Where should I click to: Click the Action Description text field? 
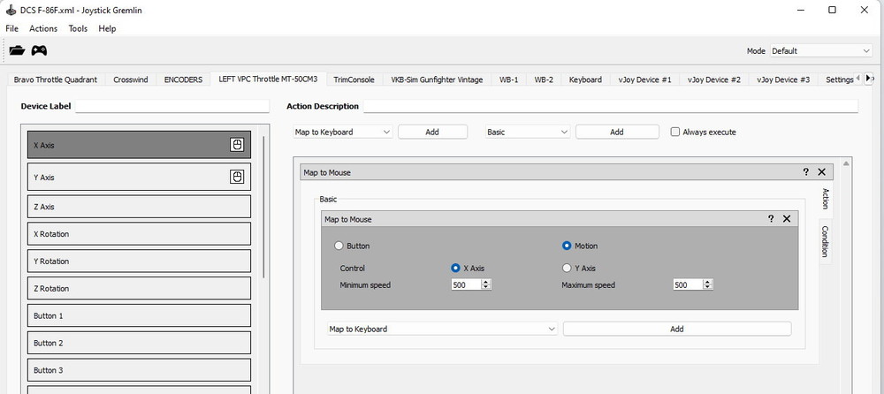click(x=610, y=106)
